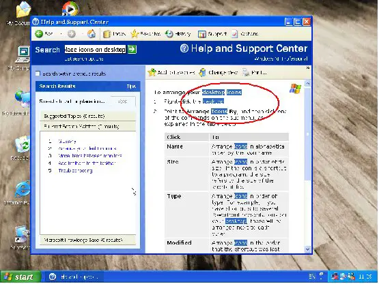Screen dimensions: 379x284
Task: Click the grey Forward arrow button
Action: pos(71,34)
